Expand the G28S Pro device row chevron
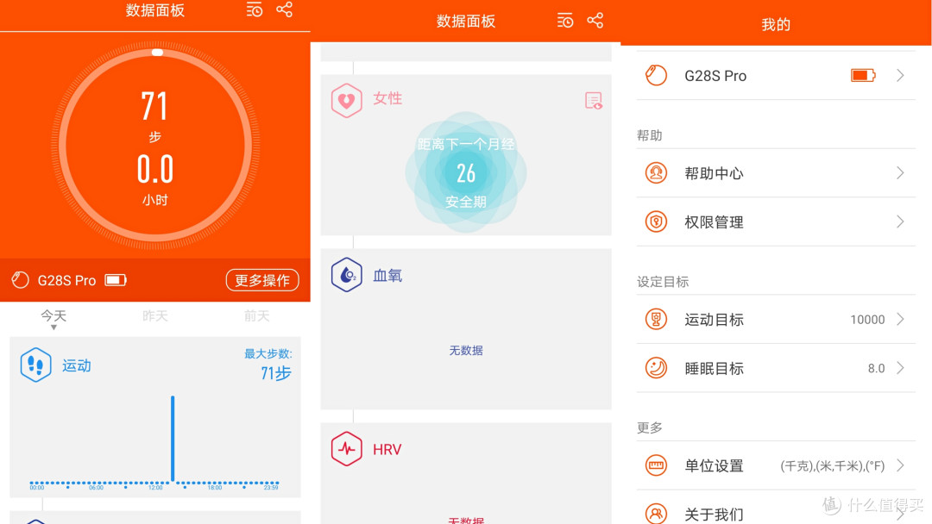This screenshot has width=932, height=524. (x=900, y=75)
